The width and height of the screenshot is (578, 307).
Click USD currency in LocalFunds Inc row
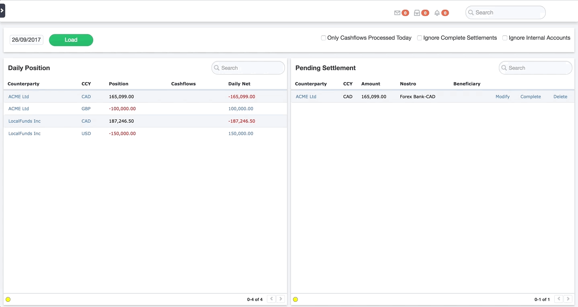coord(86,133)
